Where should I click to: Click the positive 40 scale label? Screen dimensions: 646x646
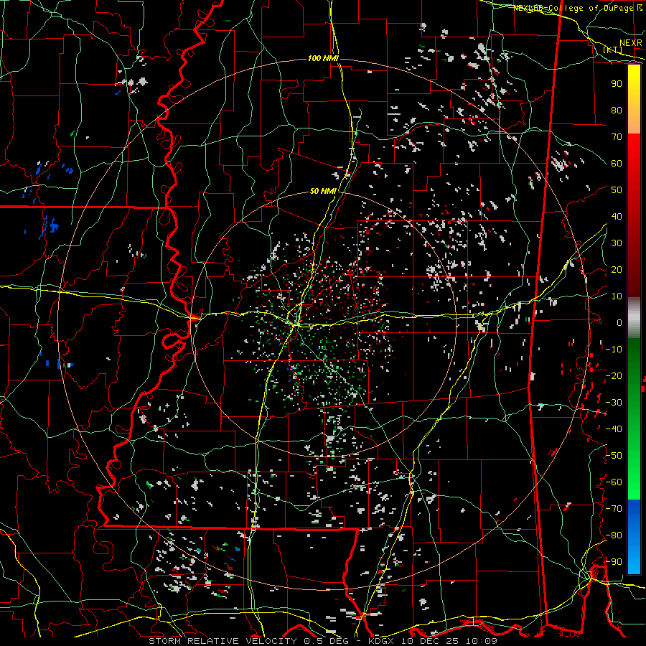click(x=617, y=216)
